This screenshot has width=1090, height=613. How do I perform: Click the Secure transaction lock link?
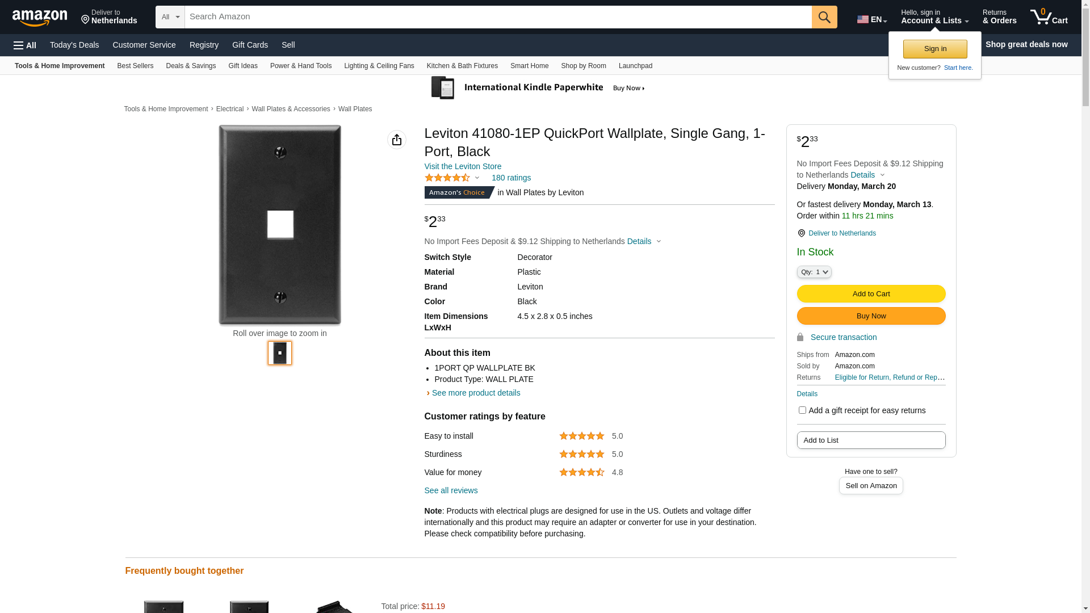(843, 337)
